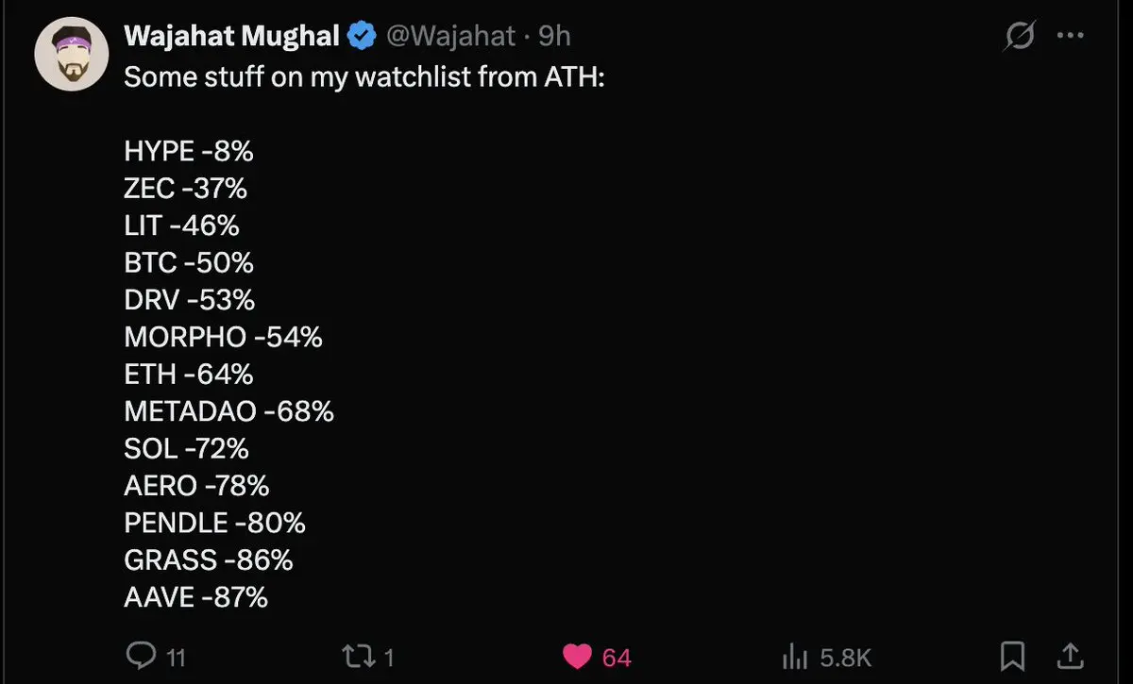
Task: Reply using the comment bubble icon
Action: tap(140, 656)
